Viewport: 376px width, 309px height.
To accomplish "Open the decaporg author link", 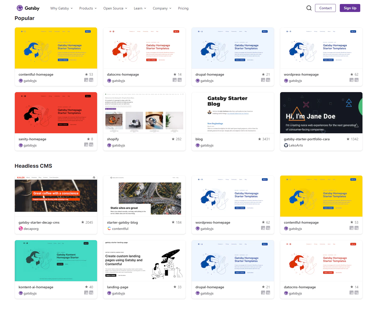I will (31, 229).
